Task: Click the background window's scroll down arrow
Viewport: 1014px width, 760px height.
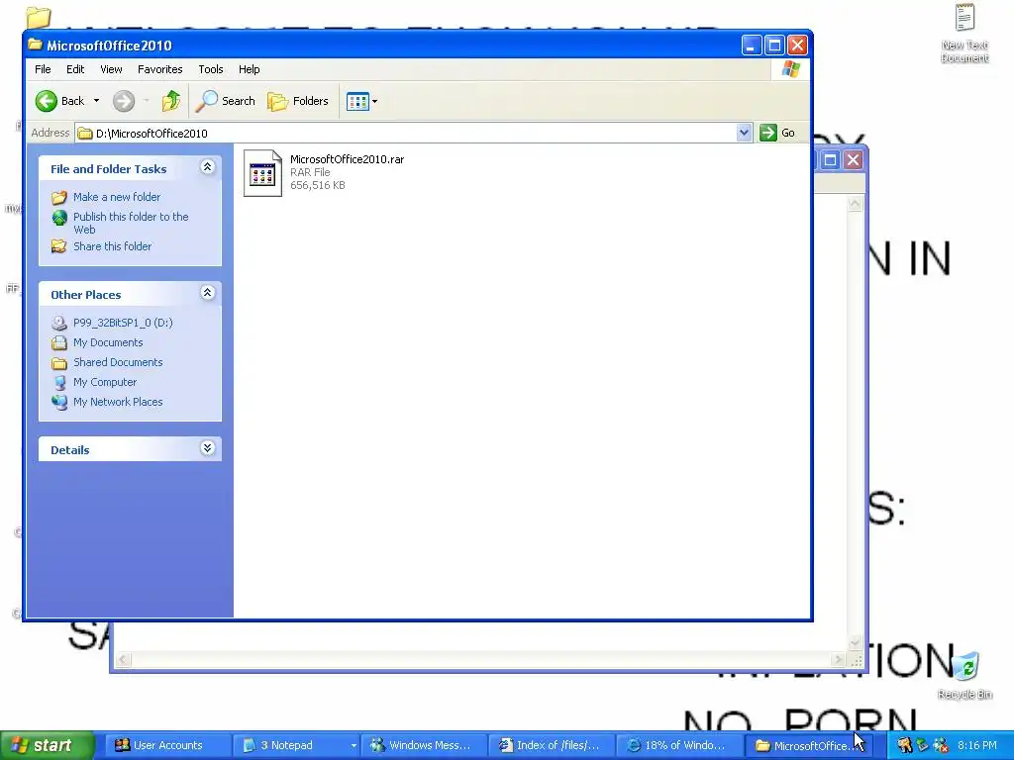Action: click(855, 643)
